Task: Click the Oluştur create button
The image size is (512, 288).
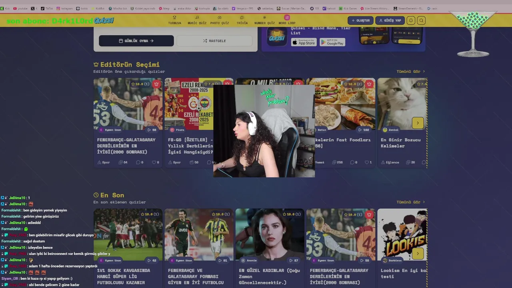Action: pos(360,20)
